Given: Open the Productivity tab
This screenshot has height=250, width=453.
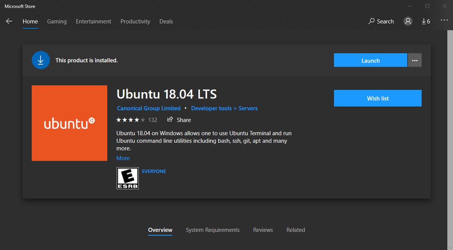Looking at the screenshot, I should pos(135,22).
